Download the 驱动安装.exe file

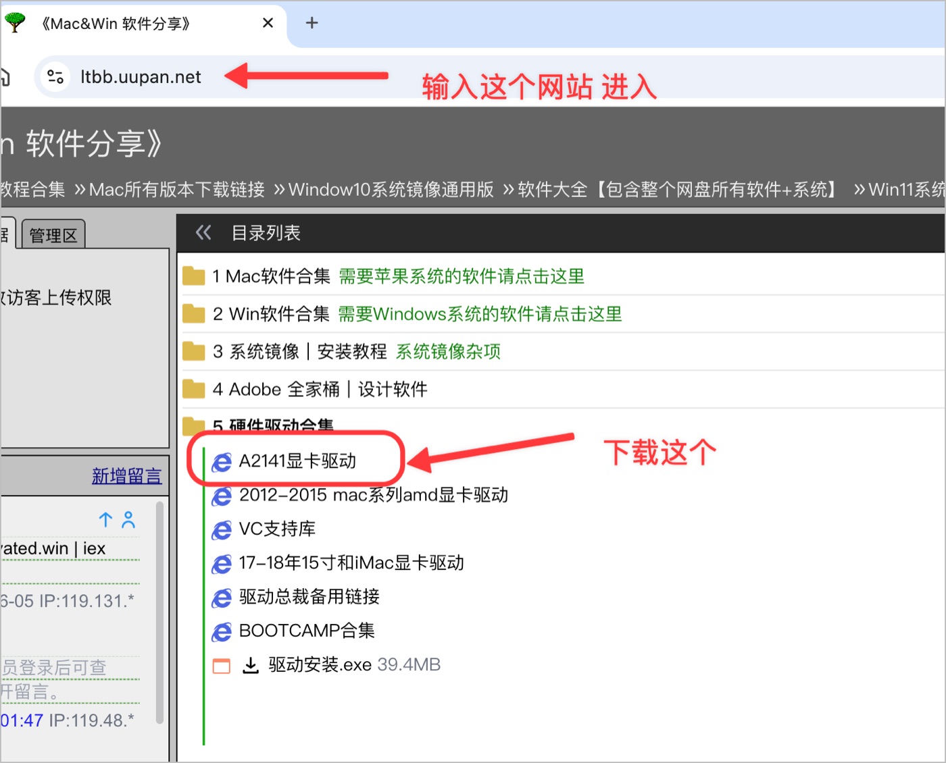click(320, 665)
